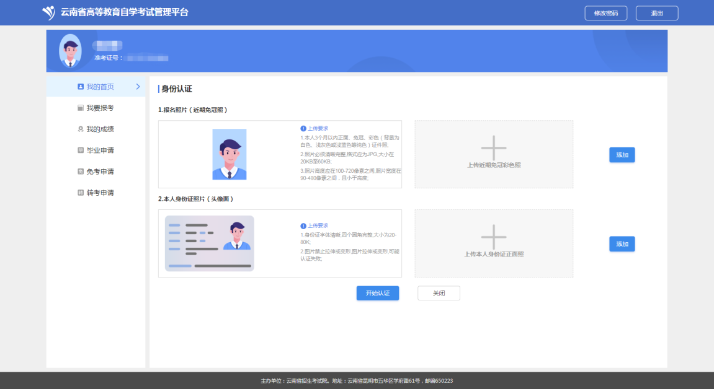Click the 退出 logout button
Viewport: 714px width, 389px height.
[656, 13]
